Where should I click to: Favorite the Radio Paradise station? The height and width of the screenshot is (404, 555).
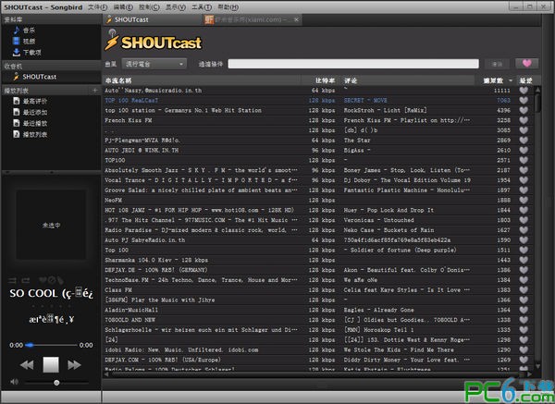click(x=524, y=230)
